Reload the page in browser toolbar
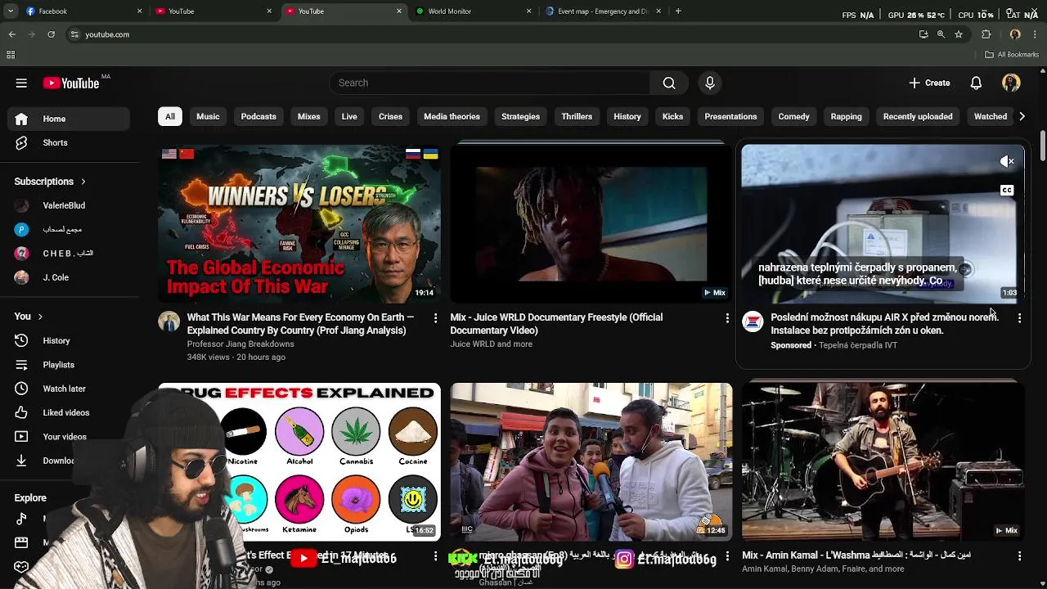 pos(51,34)
